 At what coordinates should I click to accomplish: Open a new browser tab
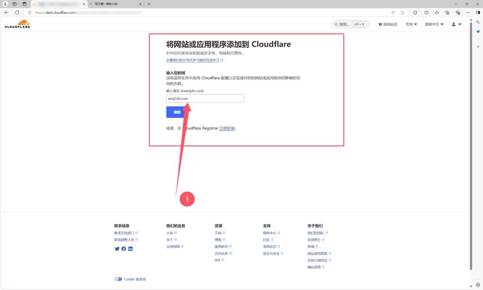pyautogui.click(x=149, y=4)
